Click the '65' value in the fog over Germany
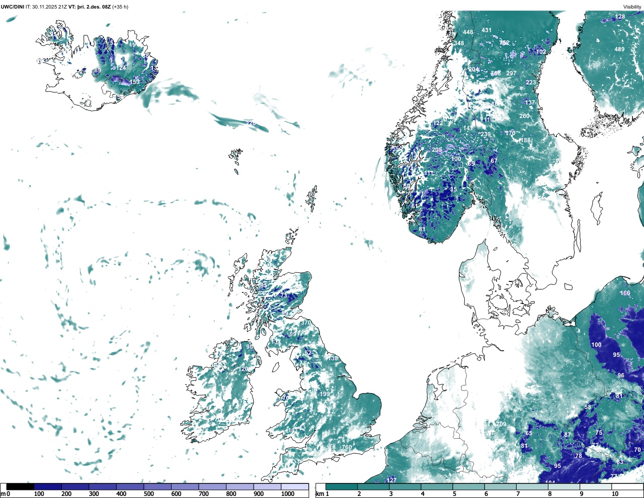This screenshot has width=644, height=498. point(529,433)
